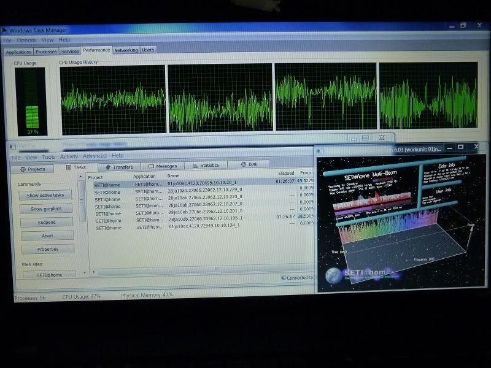Viewport: 491px width, 368px height.
Task: Open the Activity menu in BOINC
Action: point(69,157)
